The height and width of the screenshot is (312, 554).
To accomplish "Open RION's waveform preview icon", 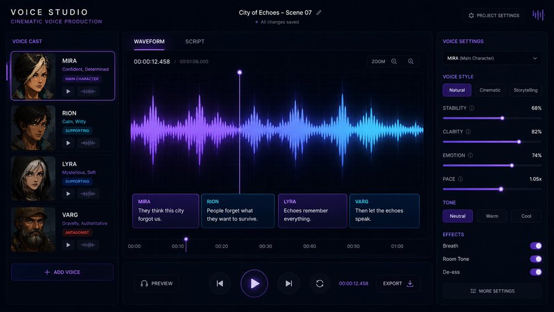I will point(88,143).
